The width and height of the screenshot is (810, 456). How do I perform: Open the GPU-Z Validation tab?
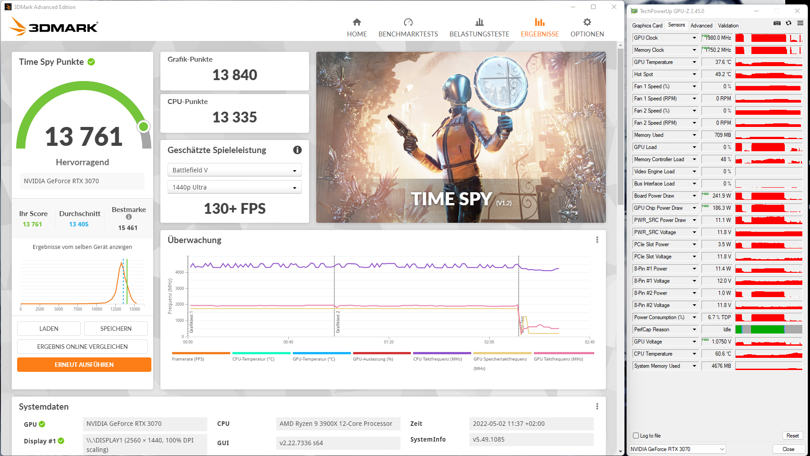pyautogui.click(x=728, y=26)
